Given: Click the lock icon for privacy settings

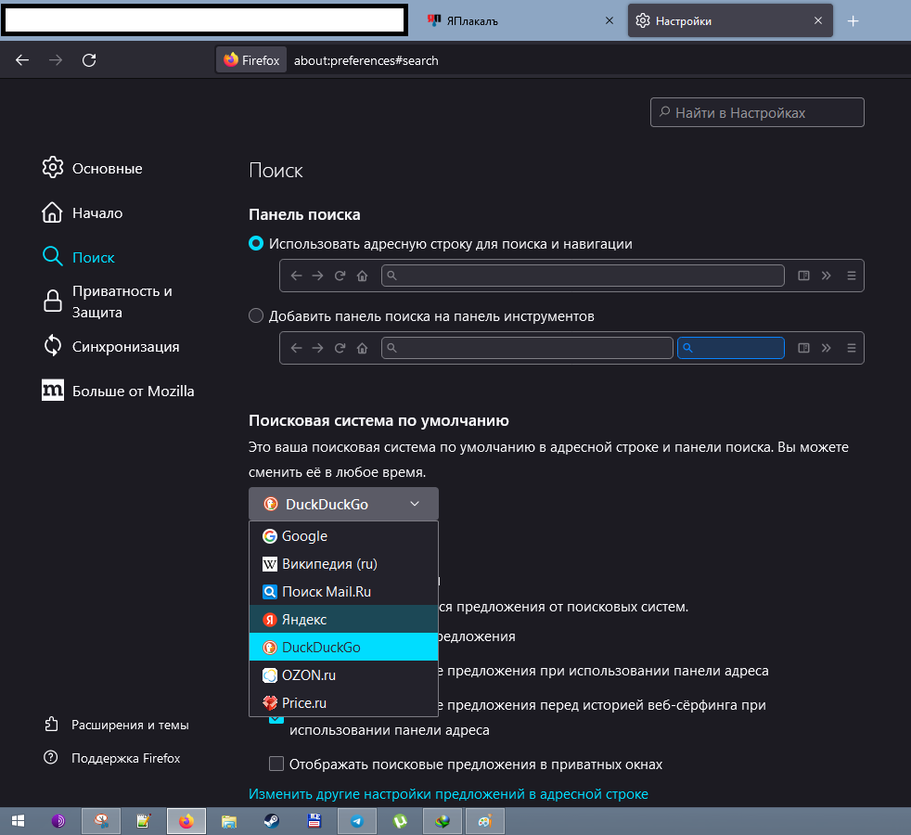Looking at the screenshot, I should point(52,301).
